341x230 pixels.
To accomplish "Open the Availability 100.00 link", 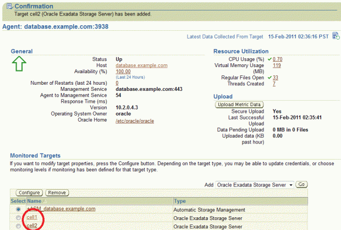I will [123, 72].
